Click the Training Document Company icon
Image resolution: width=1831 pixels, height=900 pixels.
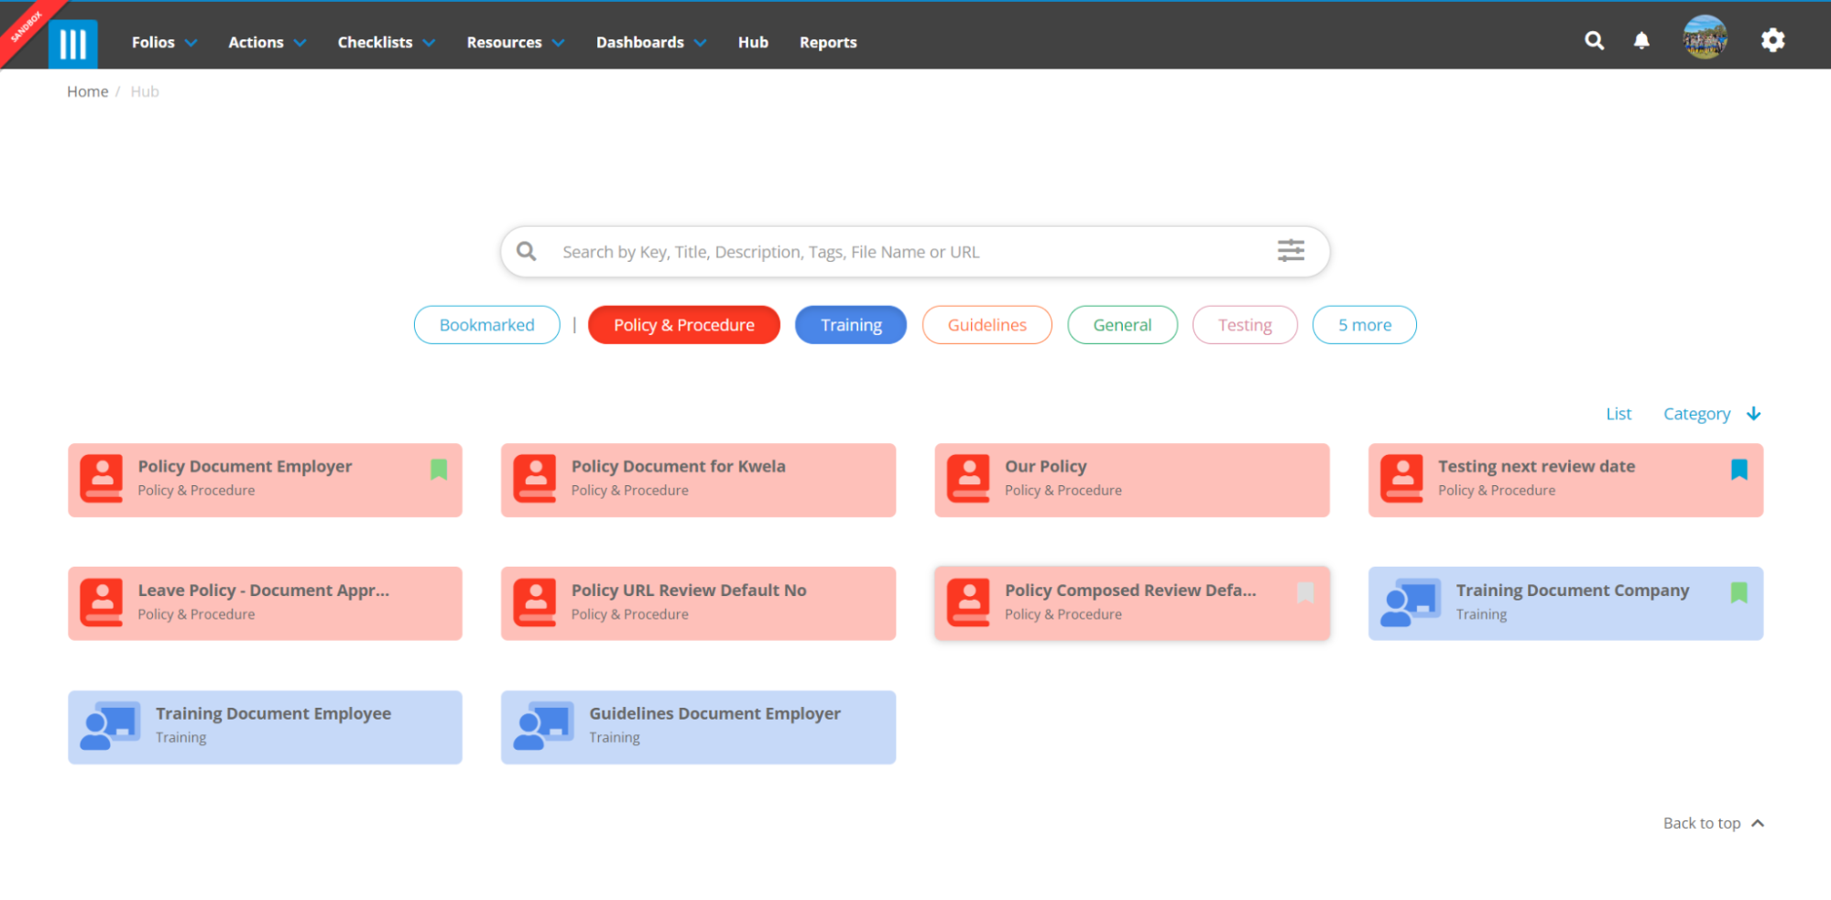(x=1410, y=602)
